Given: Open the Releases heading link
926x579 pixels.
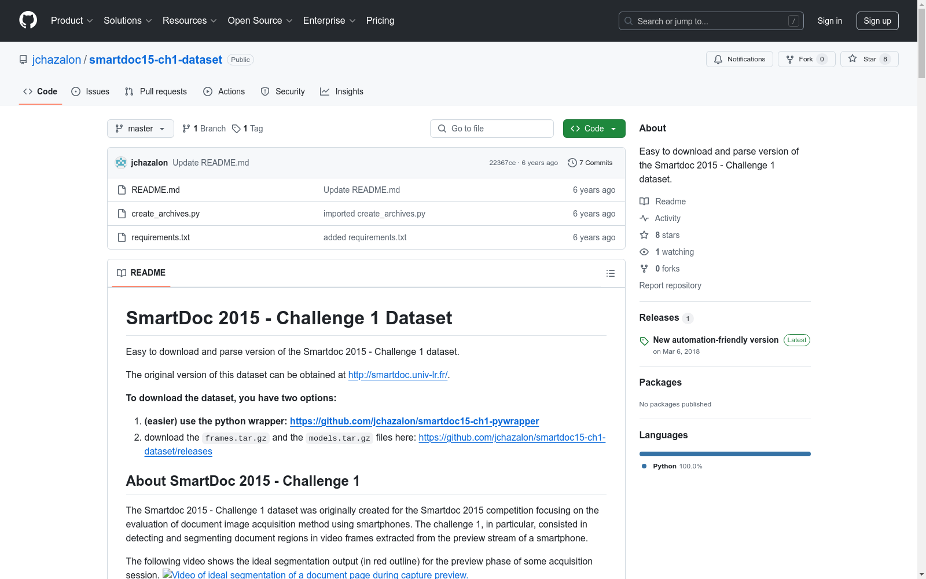Looking at the screenshot, I should tap(659, 317).
